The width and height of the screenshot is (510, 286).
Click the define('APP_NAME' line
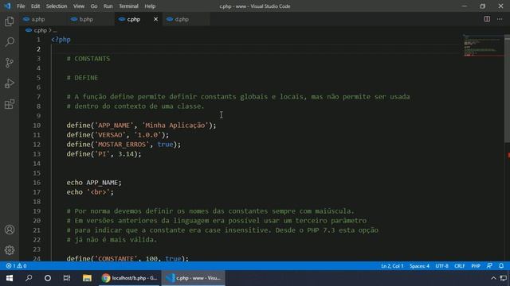tap(141, 126)
